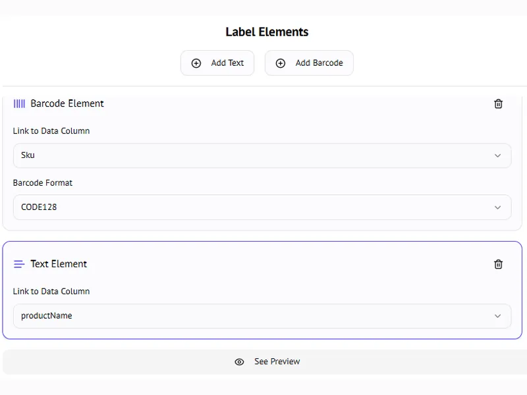Select the Barcode Element header text
Screen dimensions: 527x395
point(67,103)
